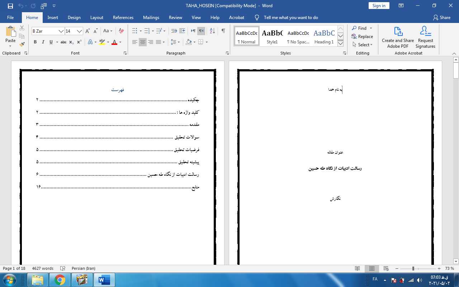Apply strikethrough formatting to text

63,42
